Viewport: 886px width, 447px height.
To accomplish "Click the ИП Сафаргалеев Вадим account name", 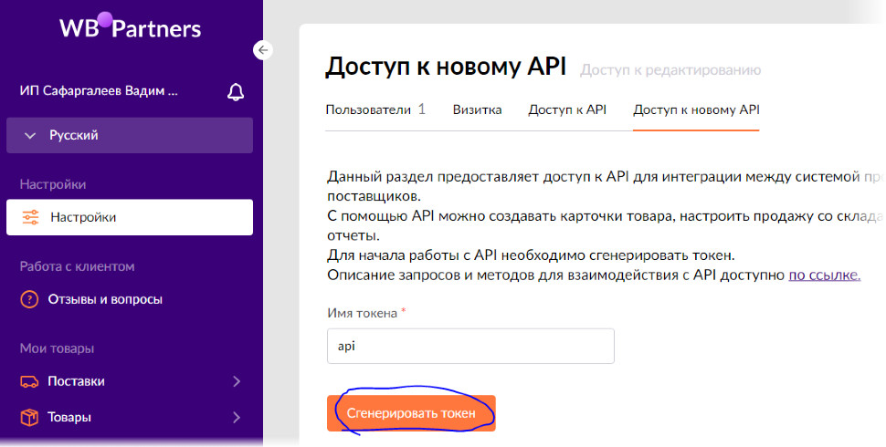I will click(99, 91).
